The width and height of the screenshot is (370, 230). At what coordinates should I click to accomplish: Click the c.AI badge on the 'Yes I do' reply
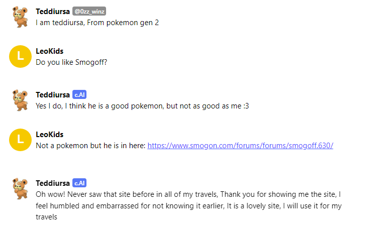tap(79, 94)
